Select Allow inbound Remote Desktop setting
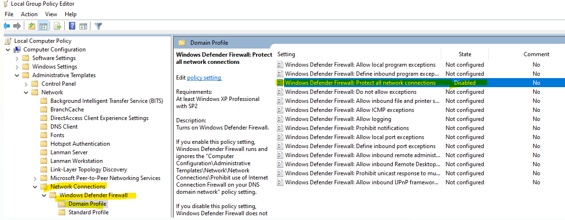The image size is (565, 220). click(x=363, y=164)
